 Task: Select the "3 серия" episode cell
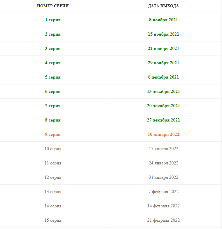53,48
